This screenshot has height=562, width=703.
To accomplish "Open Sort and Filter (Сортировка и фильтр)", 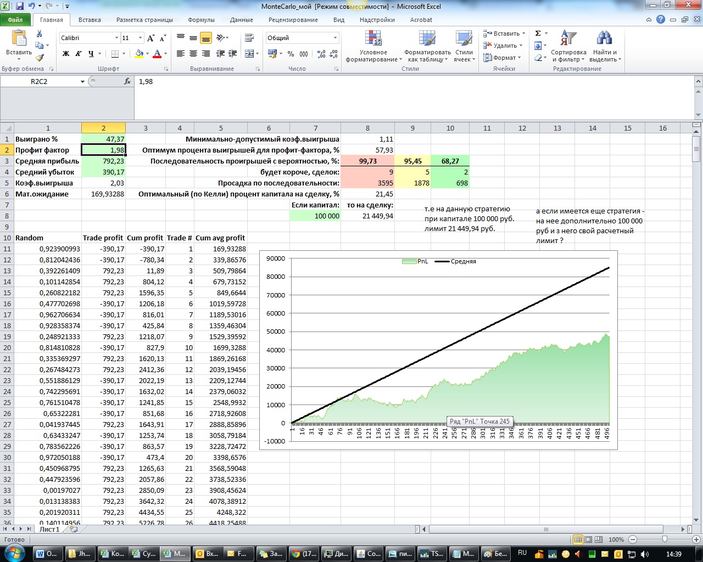I will [568, 47].
